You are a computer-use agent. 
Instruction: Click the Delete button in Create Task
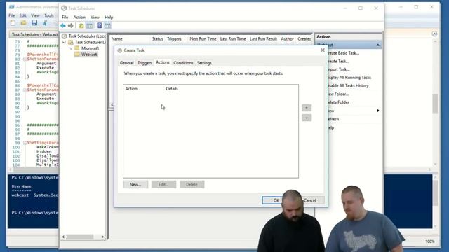[x=192, y=184]
